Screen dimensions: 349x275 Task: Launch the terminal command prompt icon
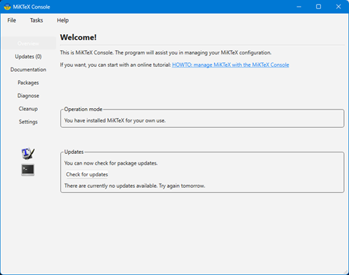tap(28, 170)
